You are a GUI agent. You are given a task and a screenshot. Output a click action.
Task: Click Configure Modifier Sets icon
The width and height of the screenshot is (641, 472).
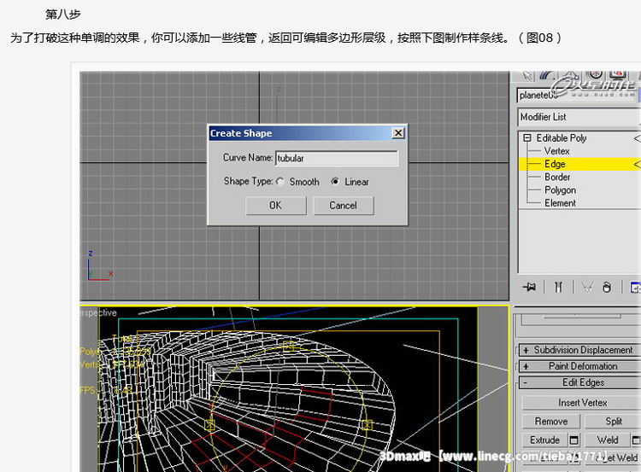pos(635,287)
